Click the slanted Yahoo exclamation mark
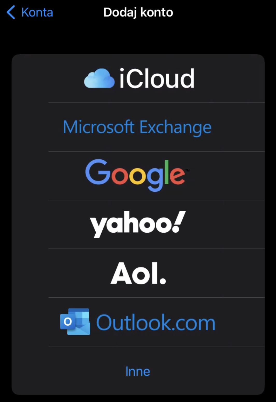 (179, 222)
